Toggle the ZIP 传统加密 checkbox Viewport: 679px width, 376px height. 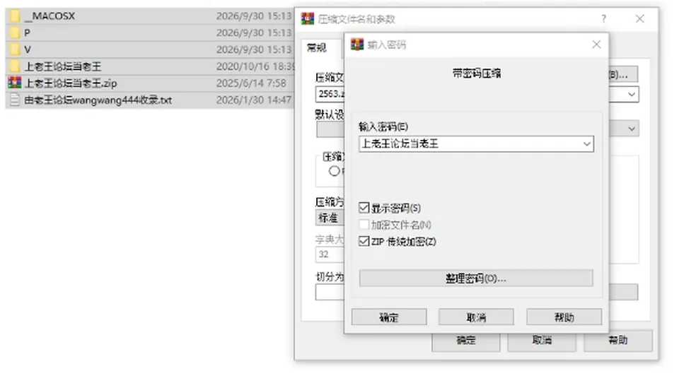tap(364, 242)
